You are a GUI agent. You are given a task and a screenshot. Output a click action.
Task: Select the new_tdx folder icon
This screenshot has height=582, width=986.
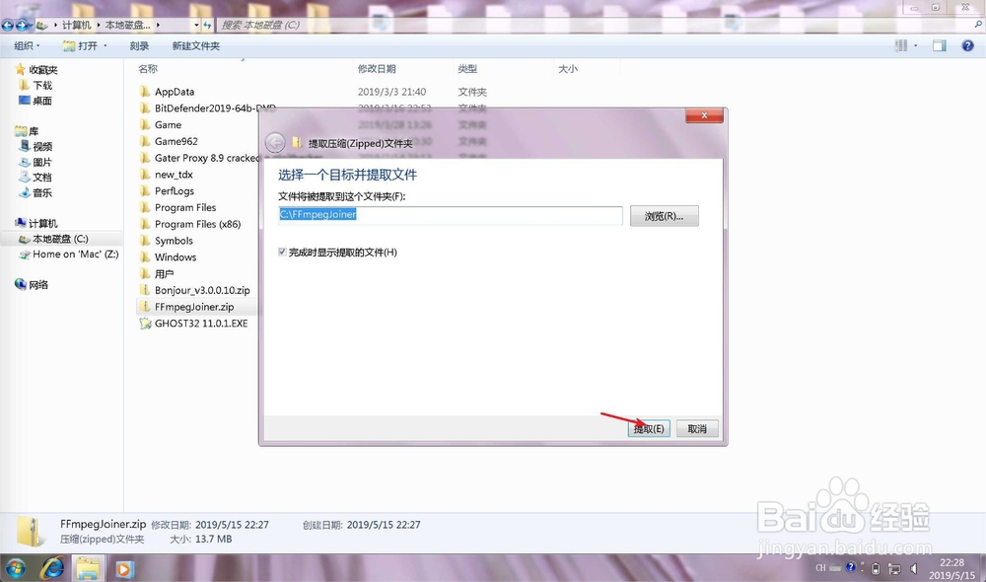(145, 175)
